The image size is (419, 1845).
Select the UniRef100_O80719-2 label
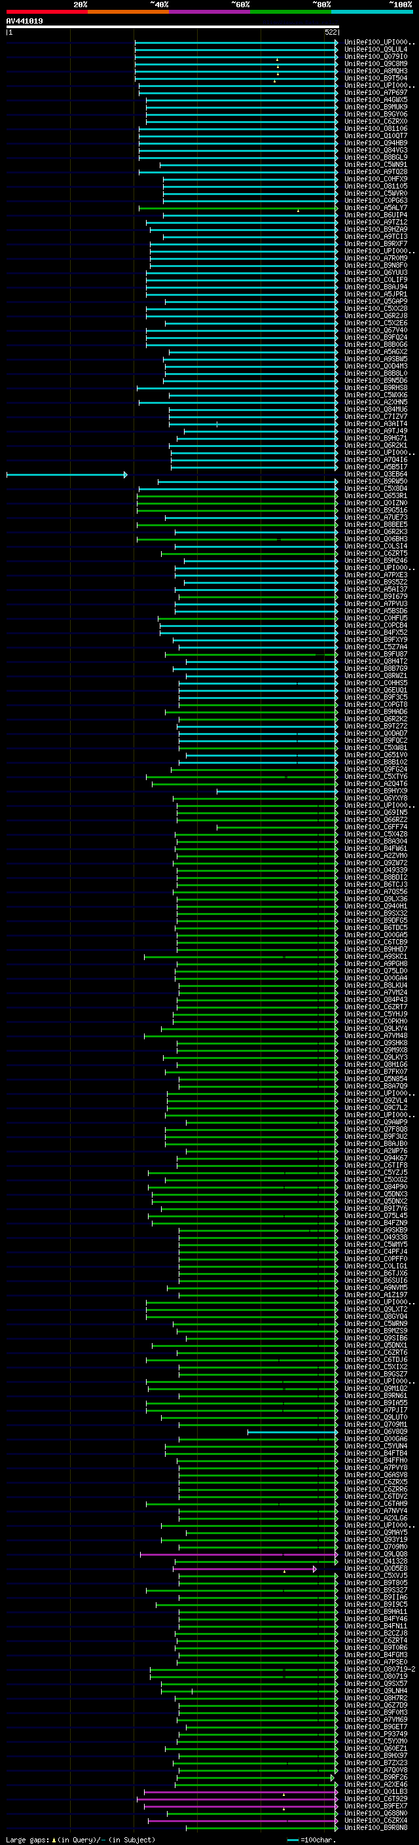(x=380, y=1669)
